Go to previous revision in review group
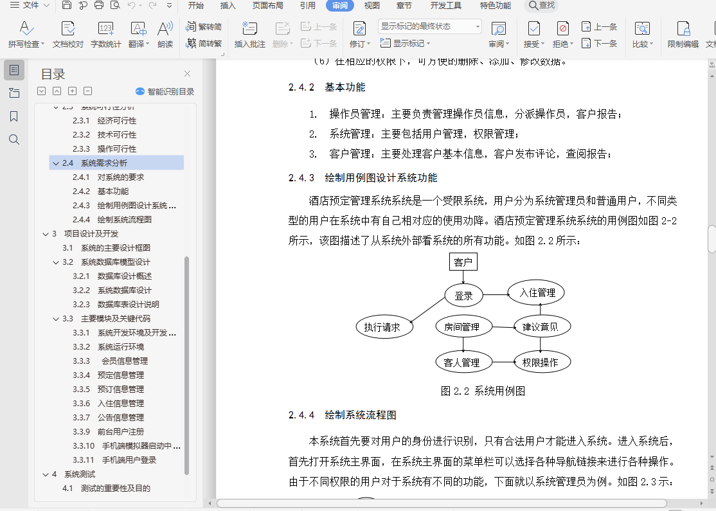Image resolution: width=716 pixels, height=511 pixels. coord(599,26)
